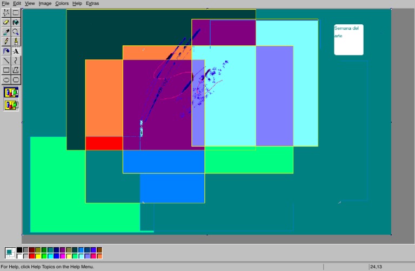Open the Extras menu
Viewport: 415px width, 271px height.
coord(92,3)
